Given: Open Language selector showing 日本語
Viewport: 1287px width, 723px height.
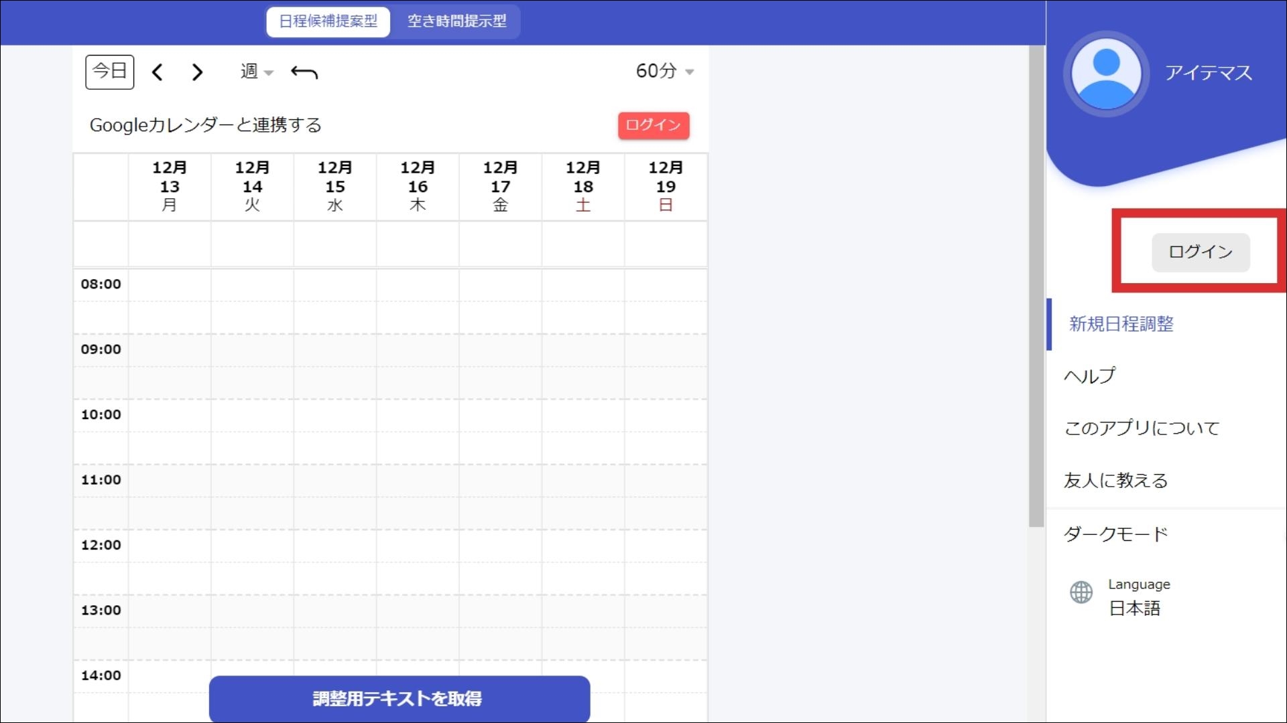Looking at the screenshot, I should (x=1134, y=608).
